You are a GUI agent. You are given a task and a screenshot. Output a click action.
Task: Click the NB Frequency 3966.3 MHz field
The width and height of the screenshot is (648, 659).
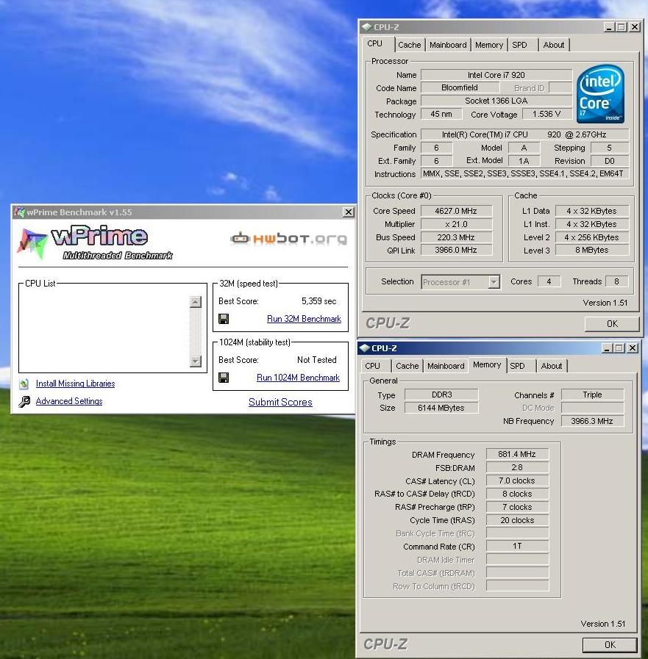point(592,421)
